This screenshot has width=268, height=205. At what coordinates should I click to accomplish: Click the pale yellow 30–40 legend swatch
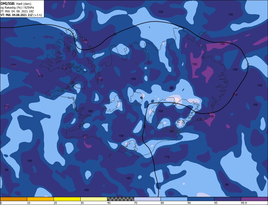pos(94,199)
